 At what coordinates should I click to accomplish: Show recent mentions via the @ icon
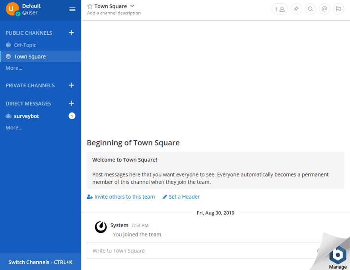[325, 9]
